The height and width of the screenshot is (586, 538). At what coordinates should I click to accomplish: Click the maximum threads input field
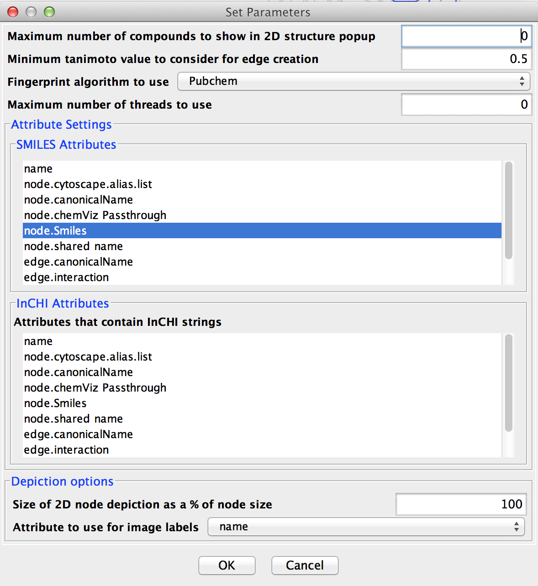tap(466, 105)
